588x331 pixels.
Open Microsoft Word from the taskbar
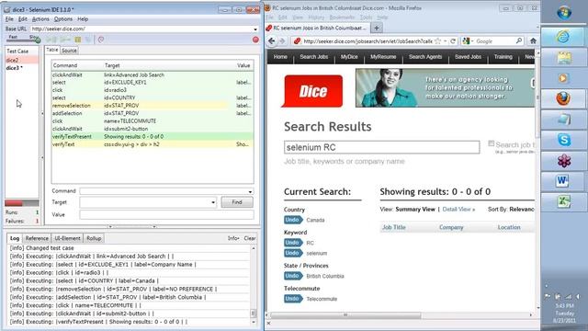[x=562, y=181]
